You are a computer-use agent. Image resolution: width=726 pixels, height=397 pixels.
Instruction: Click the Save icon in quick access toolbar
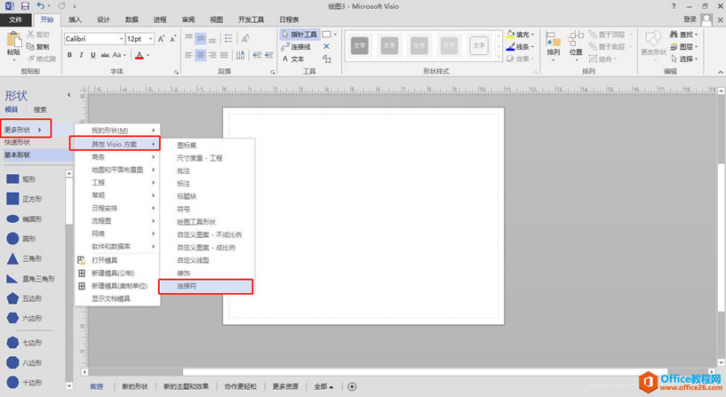[x=25, y=6]
